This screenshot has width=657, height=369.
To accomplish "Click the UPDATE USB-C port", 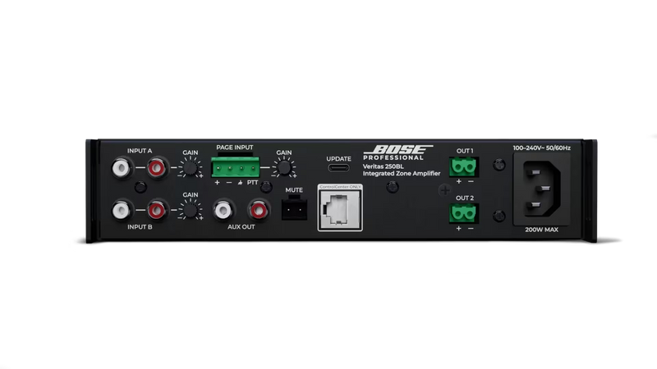I will tap(338, 168).
